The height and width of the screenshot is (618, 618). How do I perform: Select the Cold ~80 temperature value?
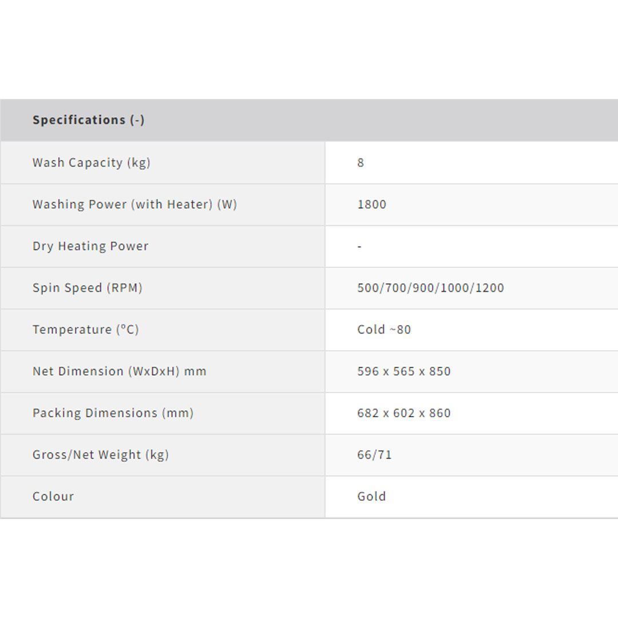[384, 330]
